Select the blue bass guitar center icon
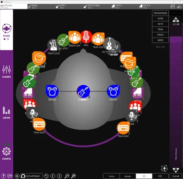This screenshot has height=179, width=183. pos(83,91)
